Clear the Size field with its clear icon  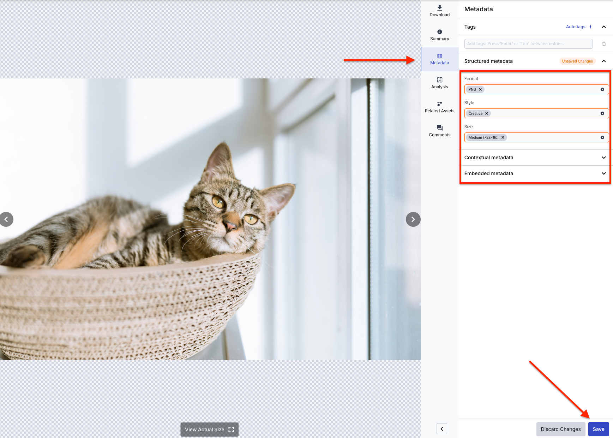point(602,137)
